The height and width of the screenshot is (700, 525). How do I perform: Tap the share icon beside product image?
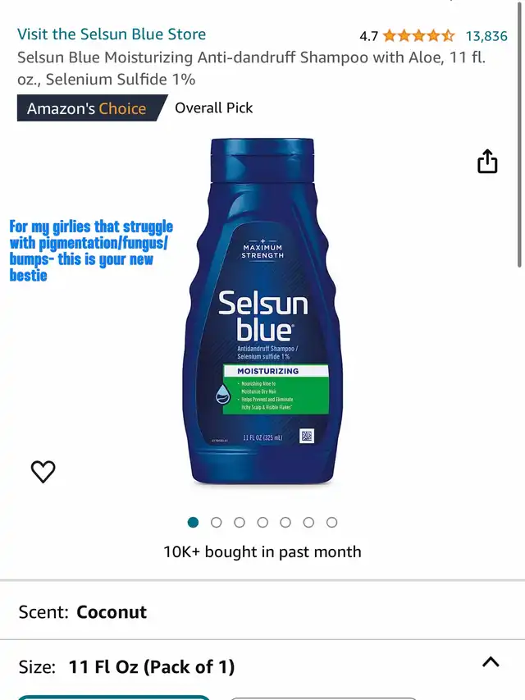tap(487, 161)
